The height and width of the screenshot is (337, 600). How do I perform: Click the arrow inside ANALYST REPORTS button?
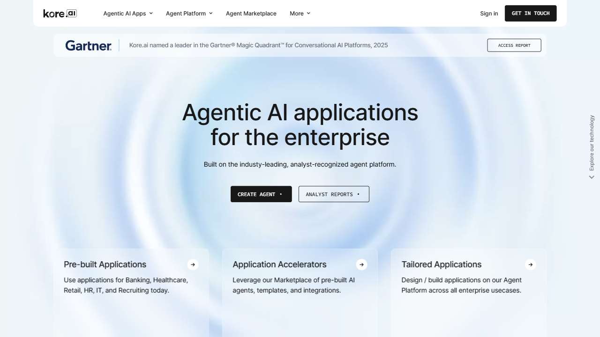coord(358,194)
